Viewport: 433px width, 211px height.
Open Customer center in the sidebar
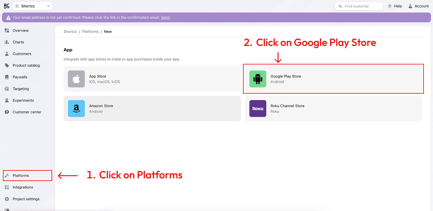pos(27,112)
